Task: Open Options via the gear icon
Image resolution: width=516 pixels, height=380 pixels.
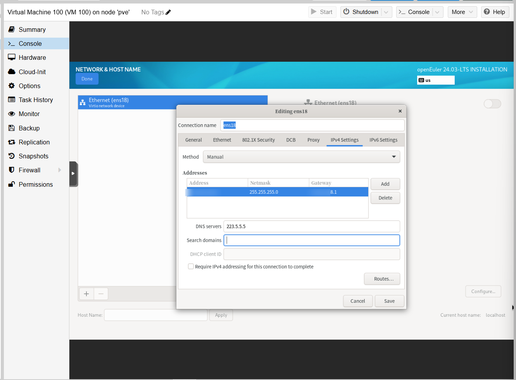Action: [x=12, y=86]
